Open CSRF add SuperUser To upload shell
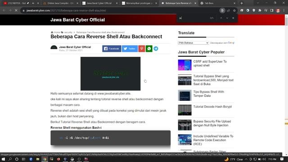This screenshot has height=162, width=288. [210, 63]
